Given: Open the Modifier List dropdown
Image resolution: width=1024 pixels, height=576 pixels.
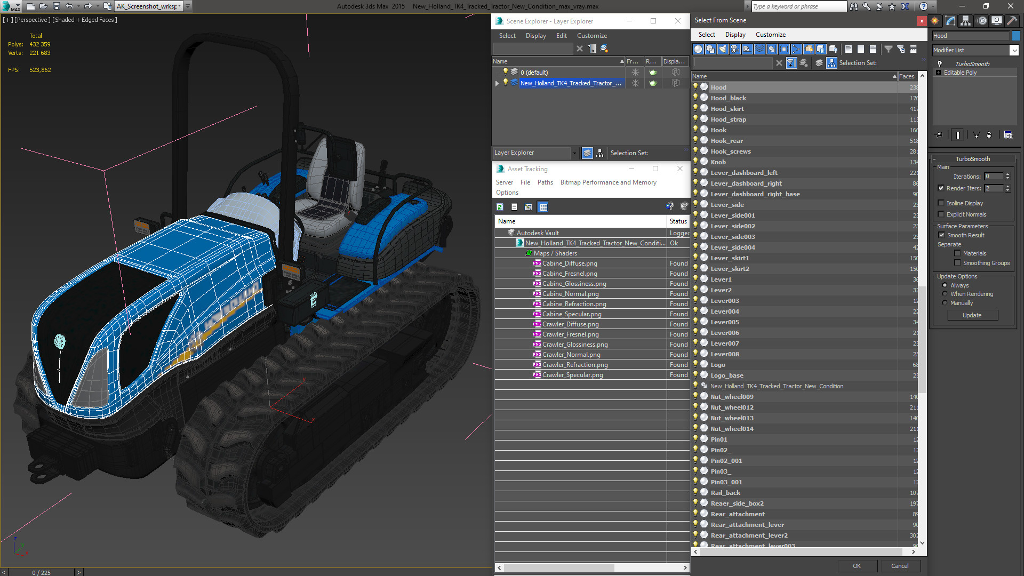Looking at the screenshot, I should pos(1014,50).
